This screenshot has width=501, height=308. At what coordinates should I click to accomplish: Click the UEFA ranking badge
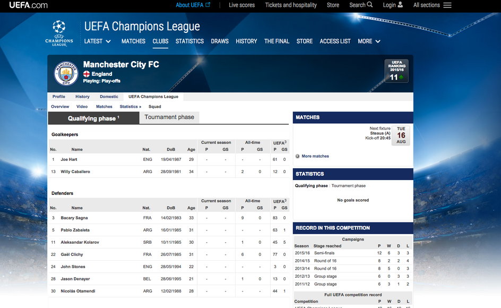(396, 71)
